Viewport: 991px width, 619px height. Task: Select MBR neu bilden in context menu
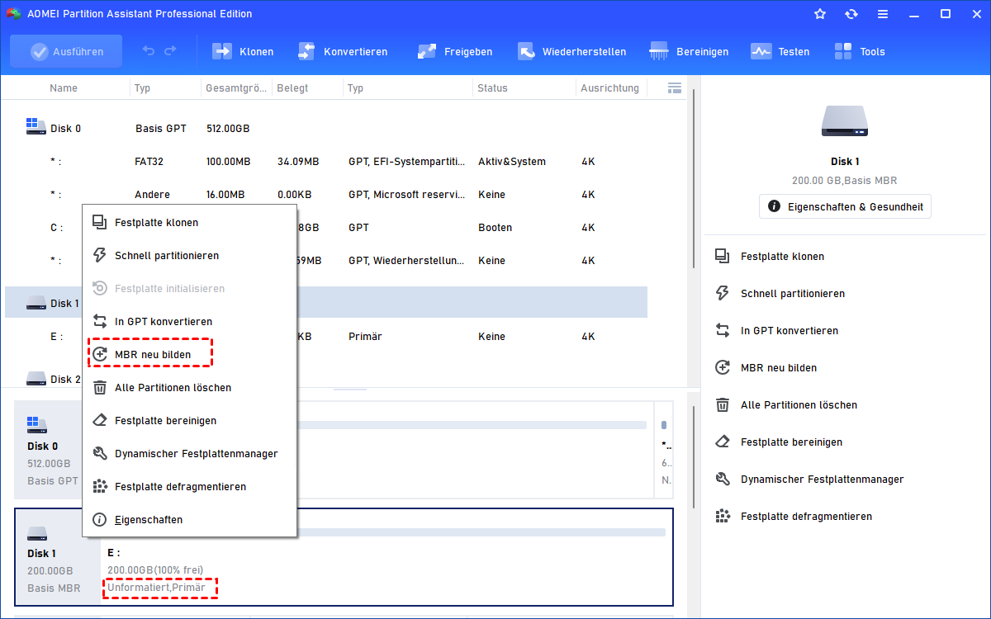pyautogui.click(x=189, y=355)
